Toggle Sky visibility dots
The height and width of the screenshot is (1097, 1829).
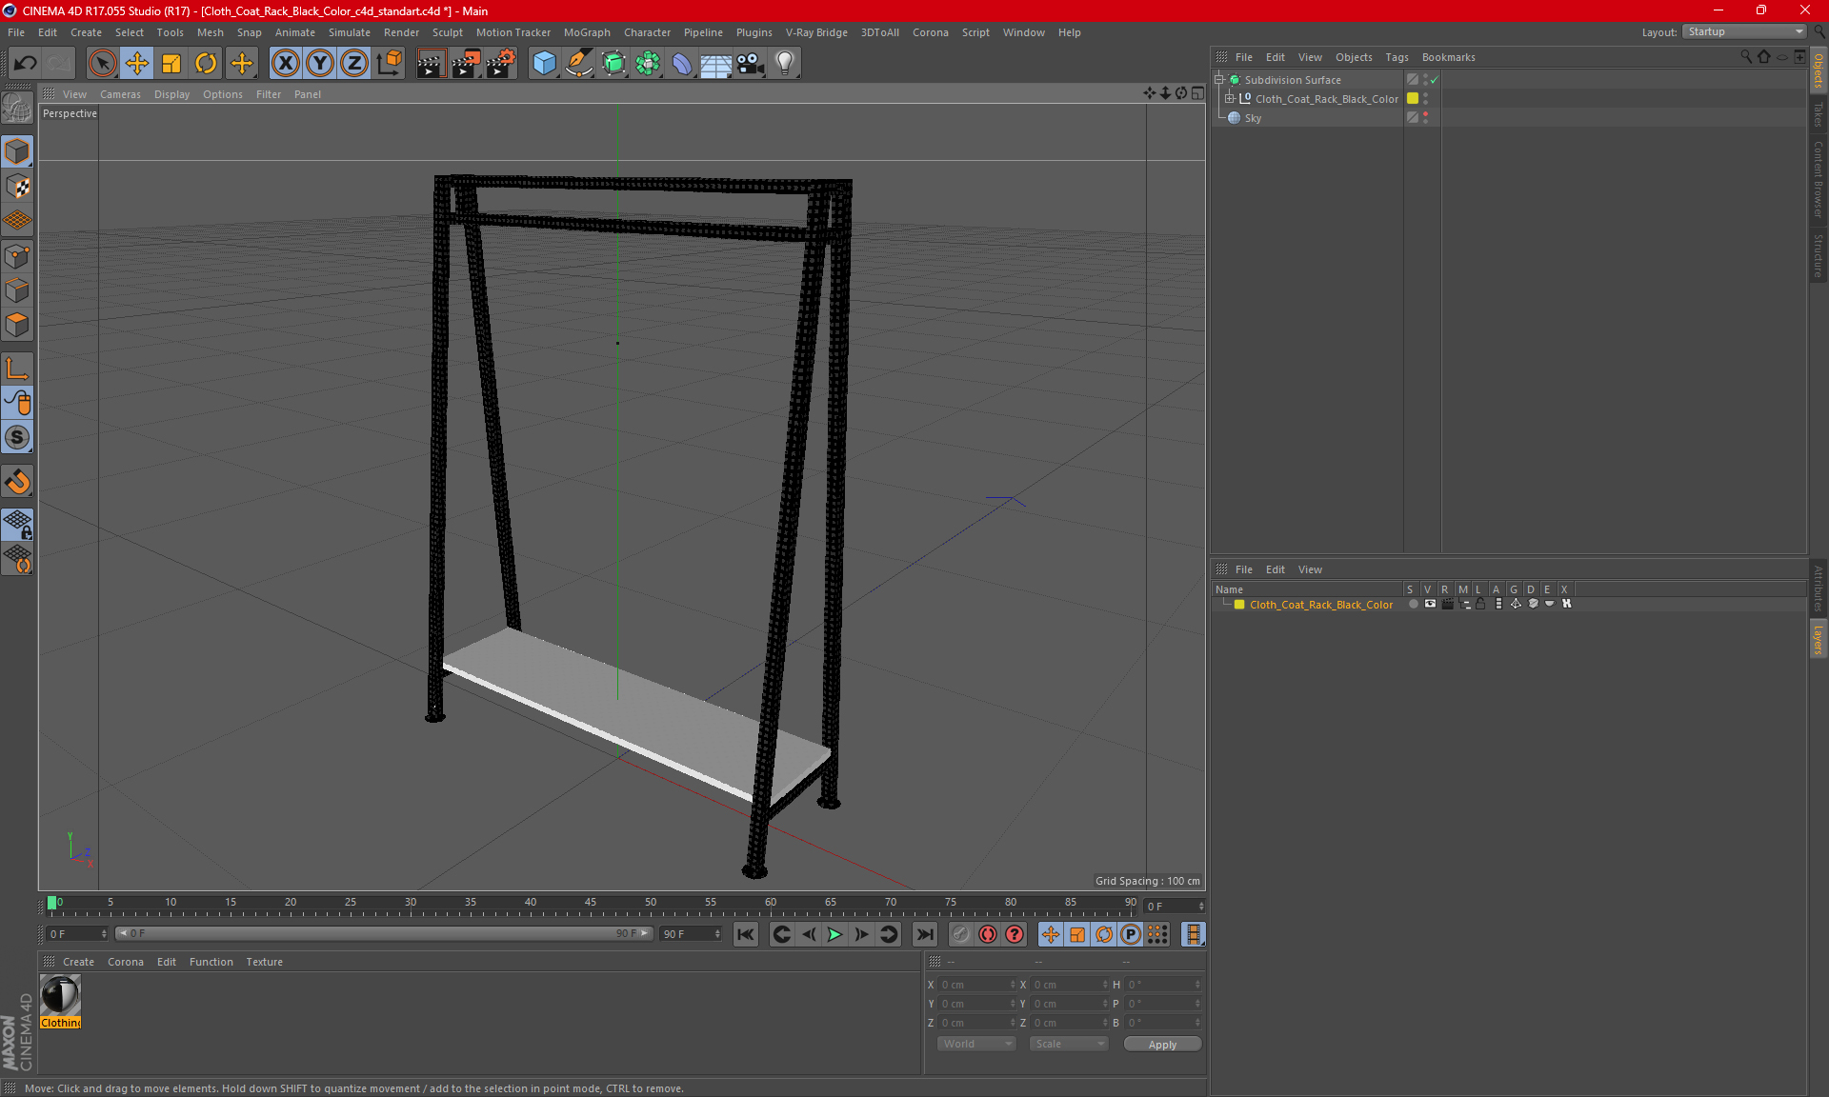[x=1425, y=117]
